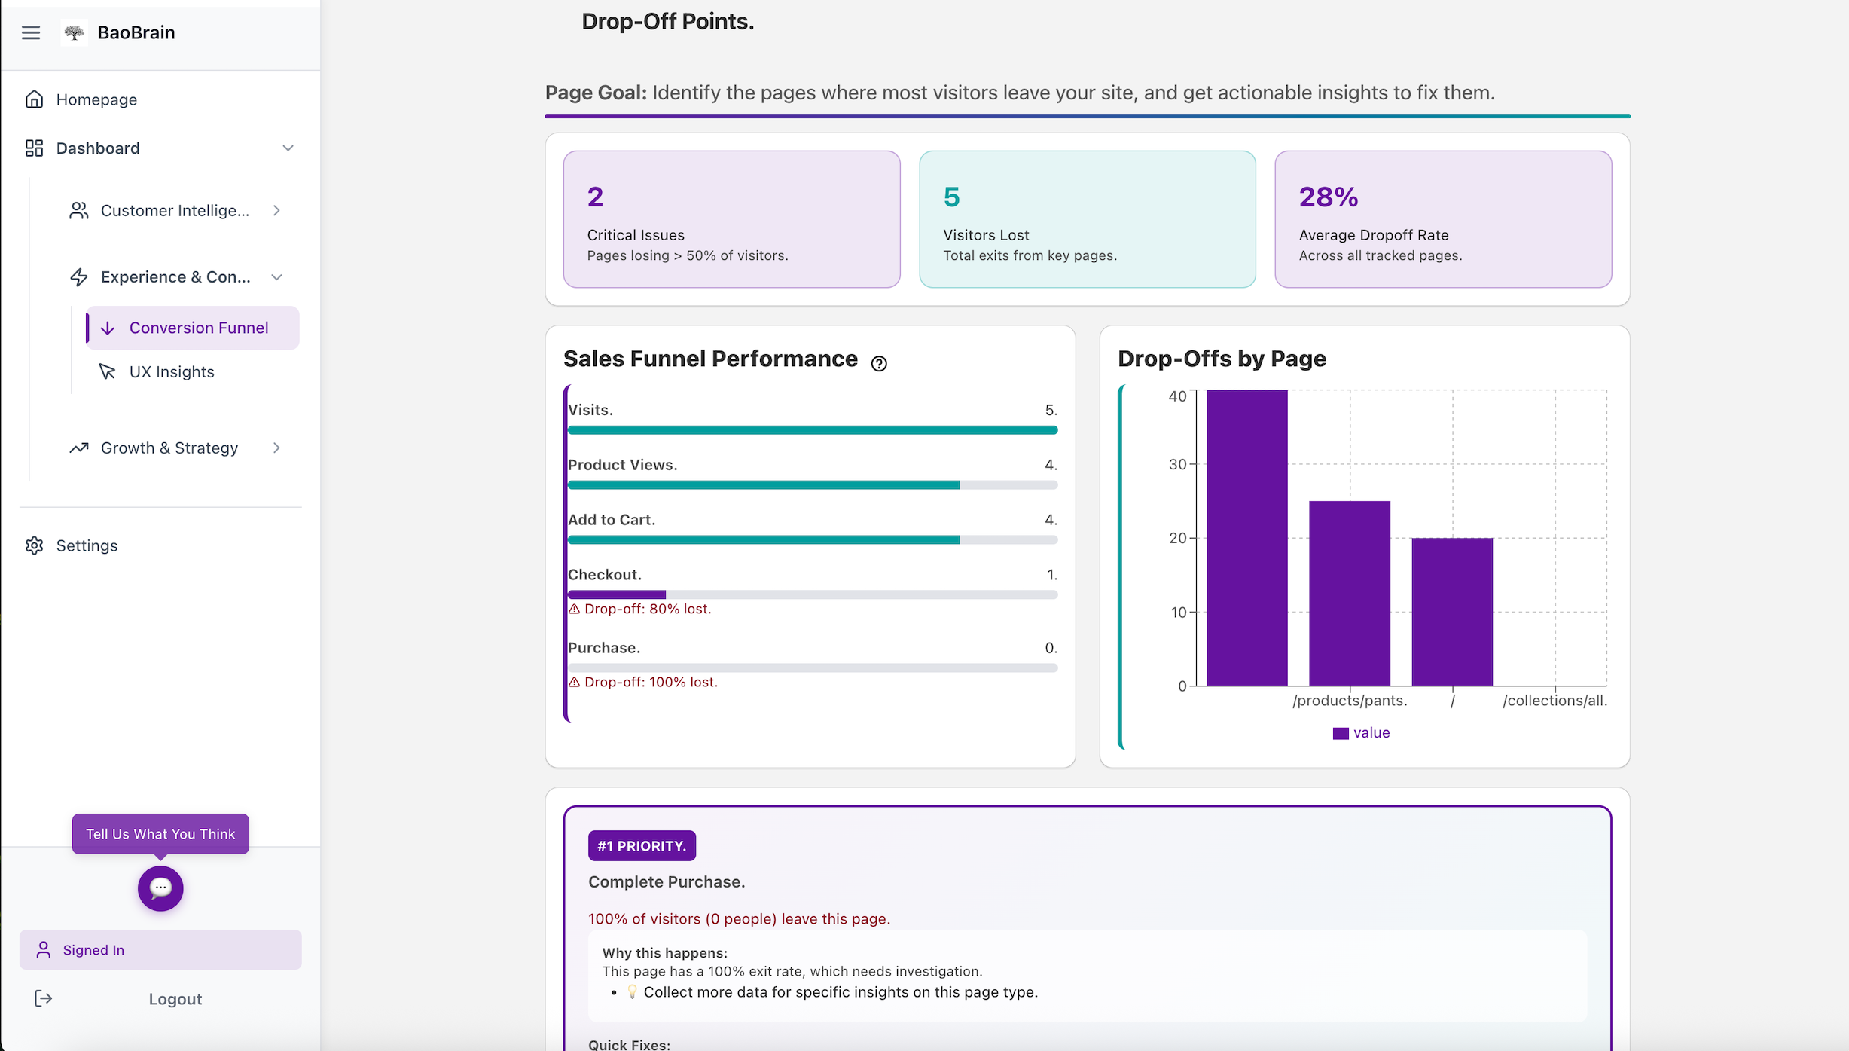Collapse the Dashboard section
The width and height of the screenshot is (1849, 1051).
click(288, 148)
